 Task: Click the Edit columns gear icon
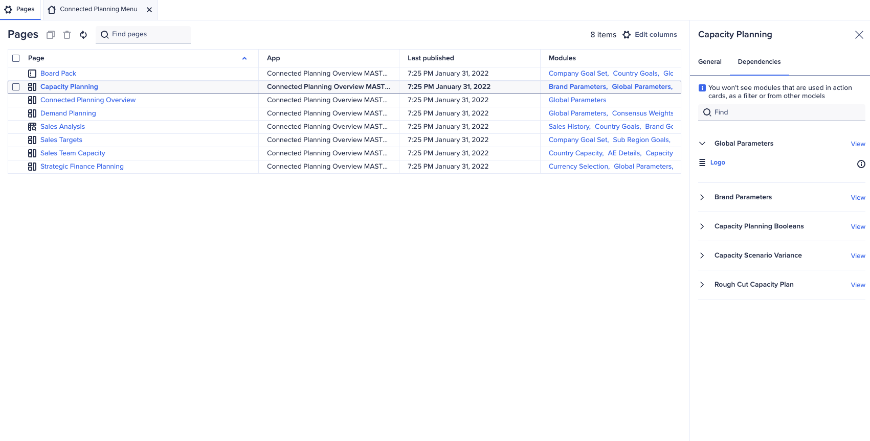pos(627,35)
